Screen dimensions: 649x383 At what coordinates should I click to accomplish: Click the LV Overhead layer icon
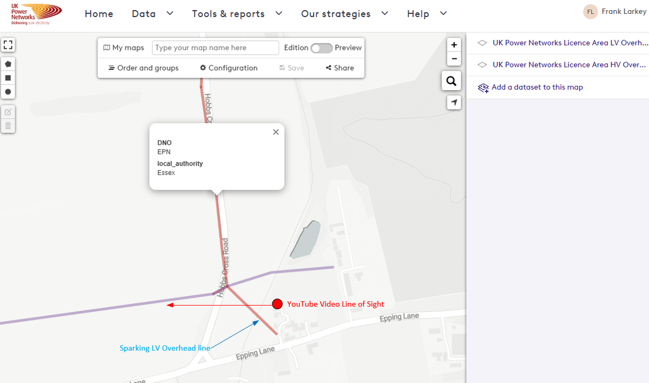482,43
